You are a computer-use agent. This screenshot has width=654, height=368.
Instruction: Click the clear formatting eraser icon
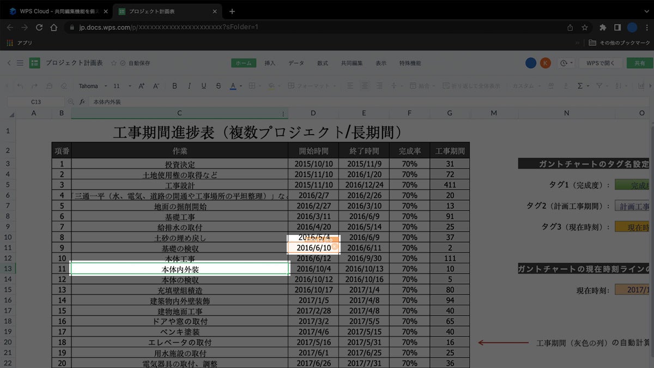tap(63, 86)
